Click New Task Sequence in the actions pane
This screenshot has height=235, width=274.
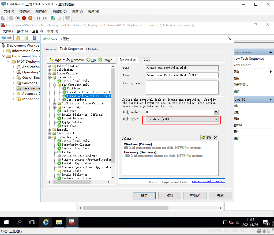tap(249, 59)
